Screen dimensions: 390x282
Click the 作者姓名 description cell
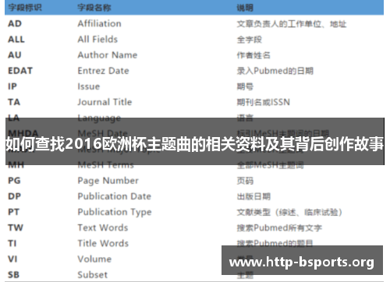[x=253, y=55]
